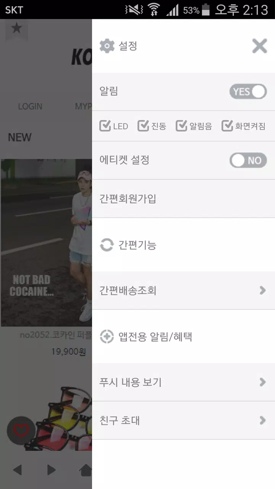This screenshot has width=275, height=489.
Task: Uncheck the 진동 checkbox
Action: coord(143,126)
